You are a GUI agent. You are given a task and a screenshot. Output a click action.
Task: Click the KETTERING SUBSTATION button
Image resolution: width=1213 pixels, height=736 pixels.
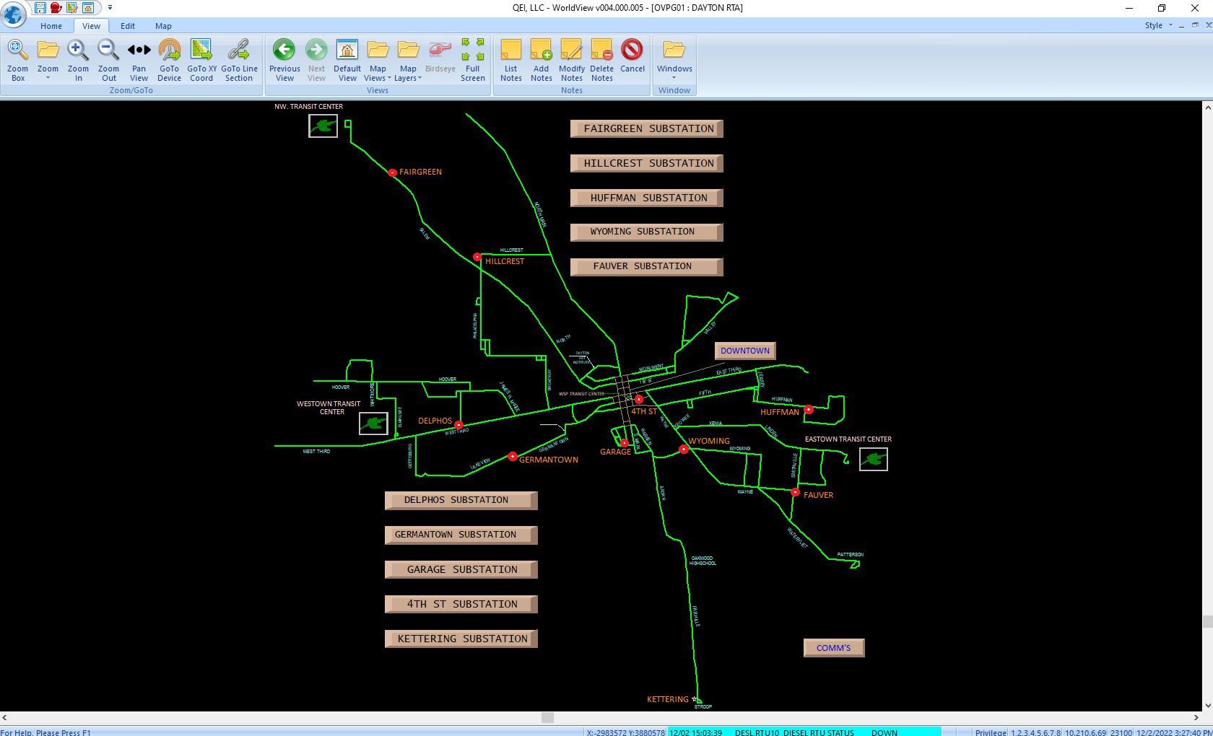point(461,639)
